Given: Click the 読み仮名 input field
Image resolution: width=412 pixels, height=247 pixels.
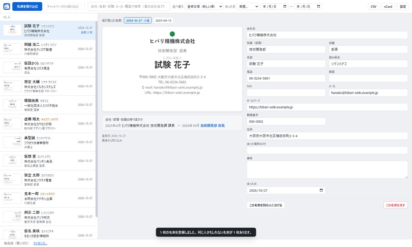Looking at the screenshot, I should pyautogui.click(x=368, y=64).
